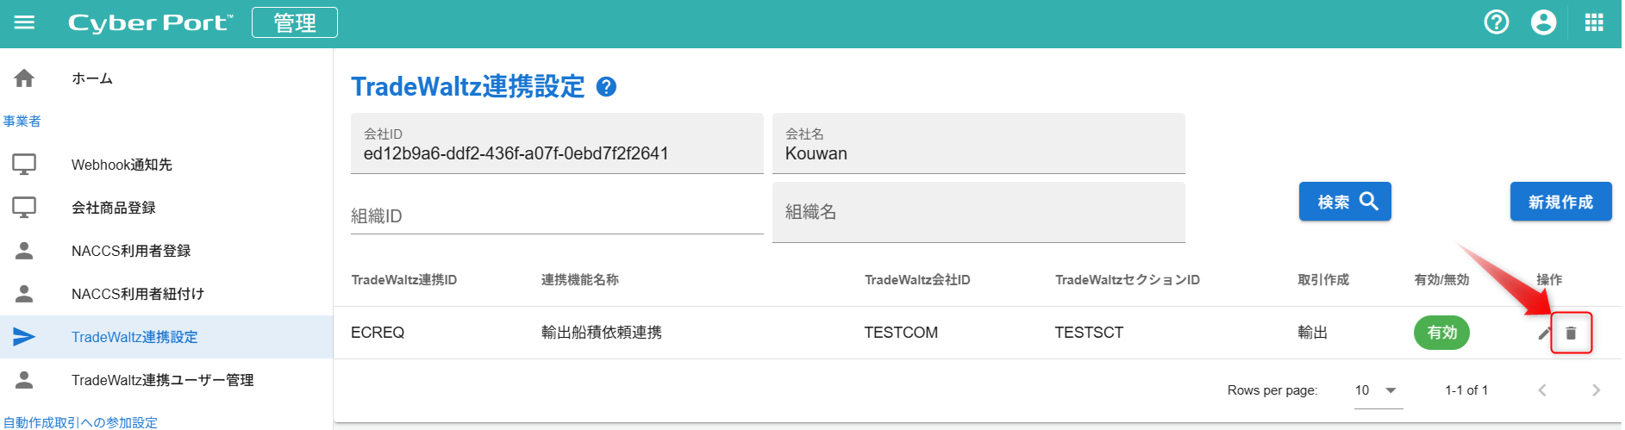This screenshot has height=430, width=1625.
Task: Go to previous page of results
Action: (1542, 390)
